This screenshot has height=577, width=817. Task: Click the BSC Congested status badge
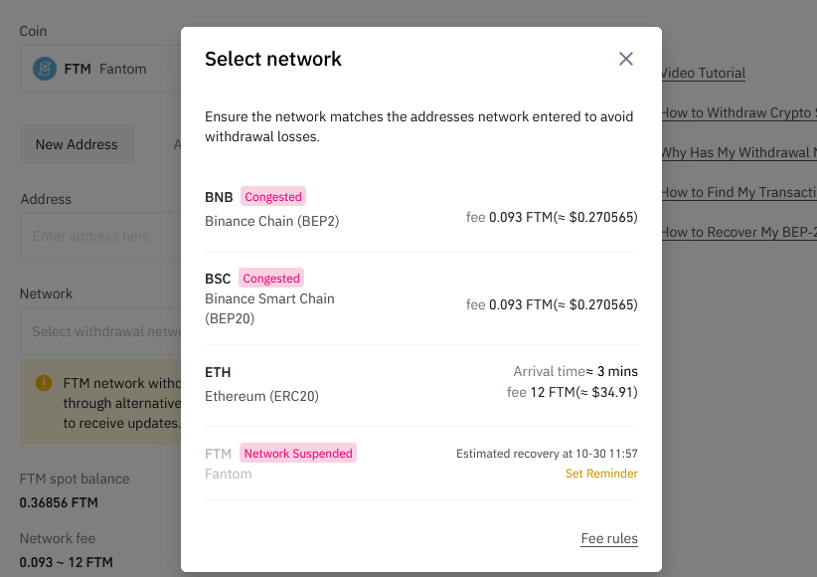pyautogui.click(x=271, y=278)
